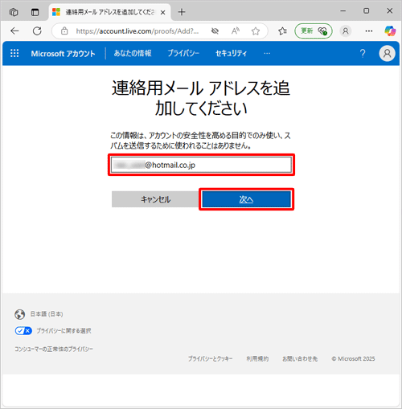Open the browser profile icon
The width and height of the screenshot is (402, 409).
pyautogui.click(x=346, y=31)
